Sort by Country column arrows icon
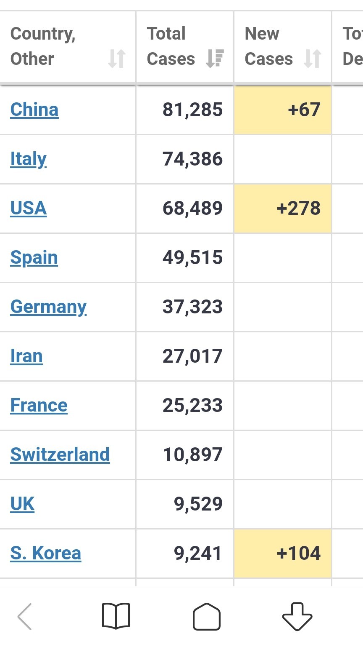 tap(117, 59)
